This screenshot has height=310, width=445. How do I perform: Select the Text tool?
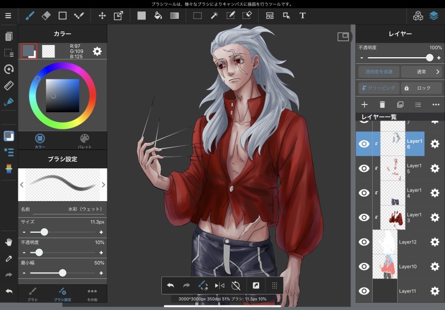click(303, 16)
